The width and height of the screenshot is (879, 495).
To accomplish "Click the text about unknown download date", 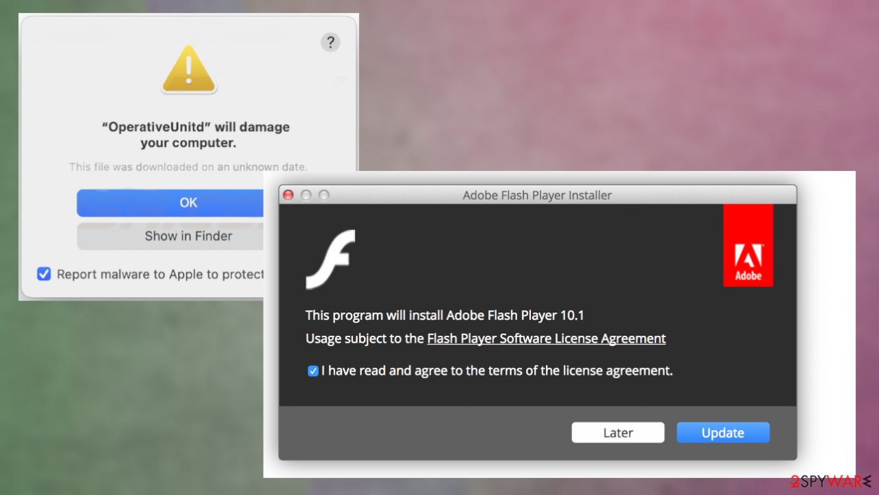I will tap(188, 167).
